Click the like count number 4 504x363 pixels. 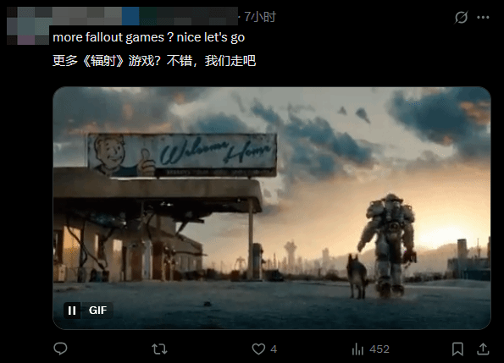[x=274, y=349]
